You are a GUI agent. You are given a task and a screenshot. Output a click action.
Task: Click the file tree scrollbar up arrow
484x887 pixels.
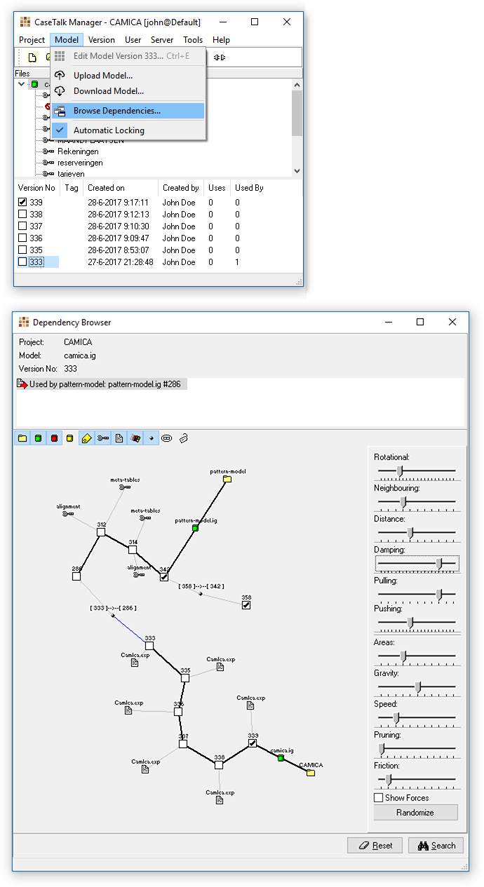coord(297,84)
